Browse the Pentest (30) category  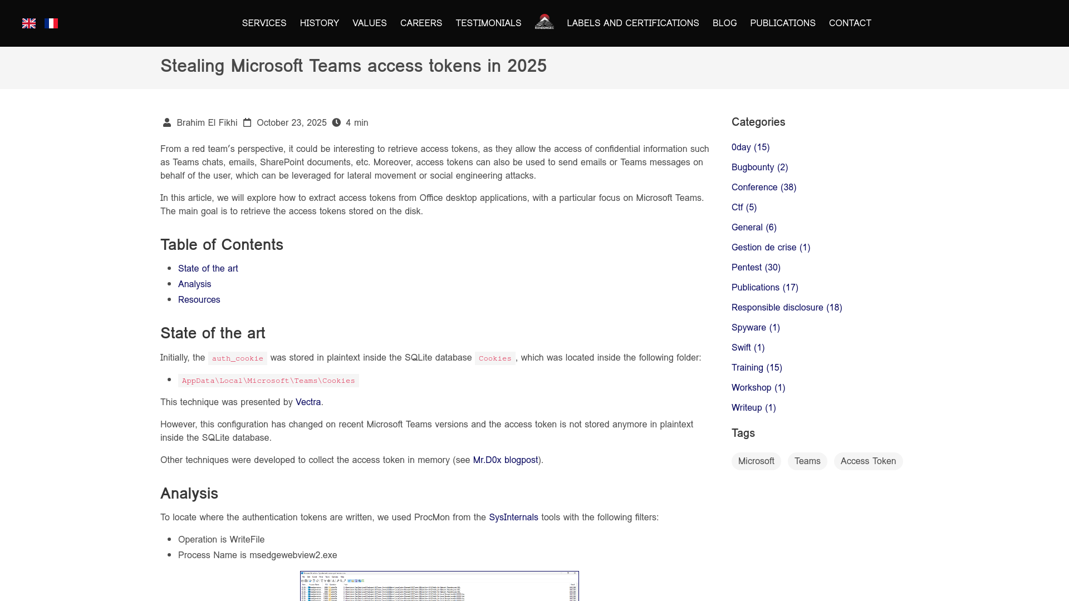pos(756,267)
